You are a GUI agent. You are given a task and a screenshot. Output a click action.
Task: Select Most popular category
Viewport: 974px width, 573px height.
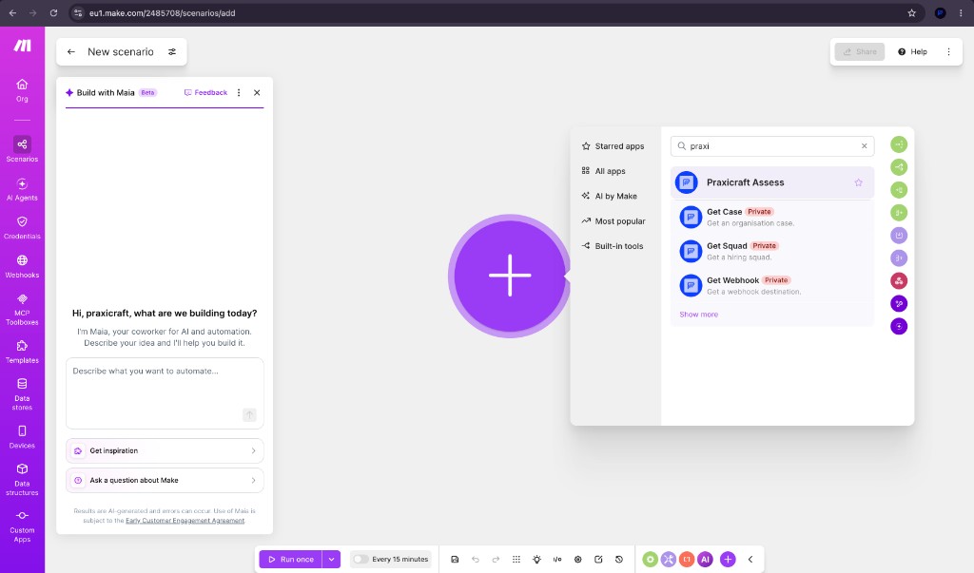coord(614,221)
